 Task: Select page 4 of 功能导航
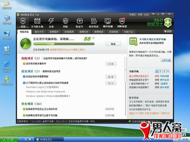(x=168, y=71)
